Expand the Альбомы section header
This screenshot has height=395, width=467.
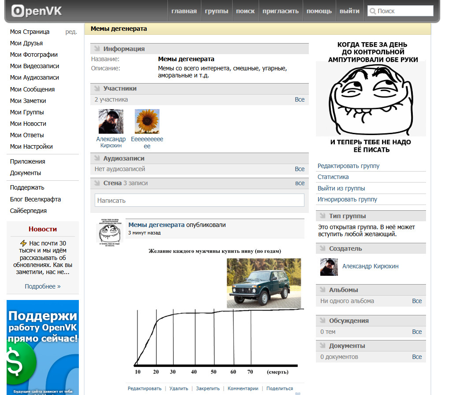(343, 290)
